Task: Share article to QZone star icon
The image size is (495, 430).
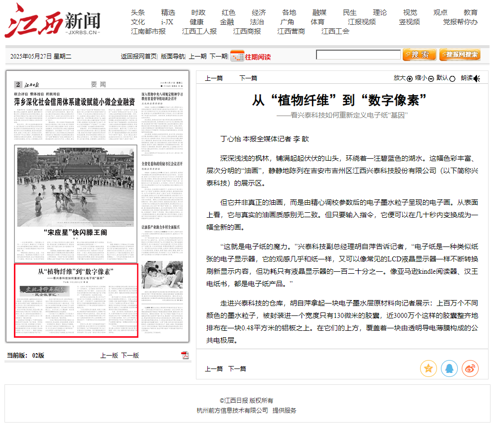Action: tap(429, 369)
